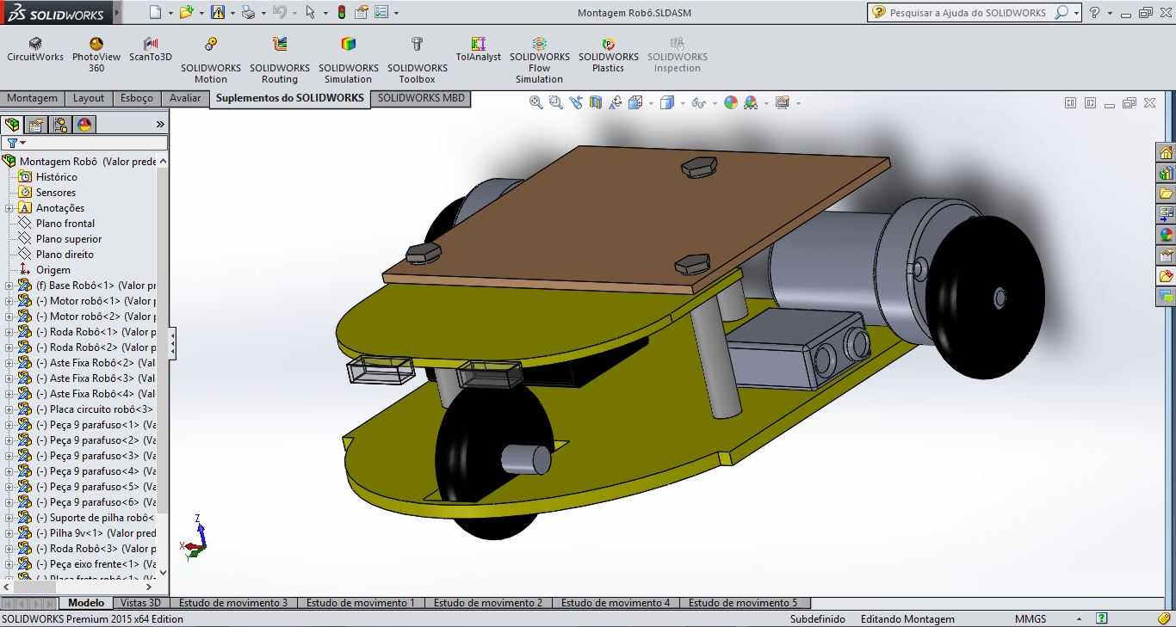Expand the Motor robô<1> component

pyautogui.click(x=9, y=301)
